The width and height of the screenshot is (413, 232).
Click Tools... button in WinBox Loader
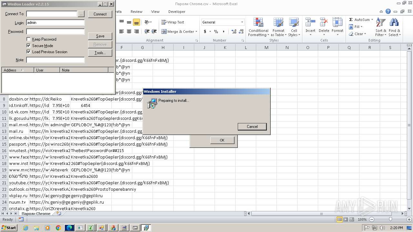pyautogui.click(x=100, y=53)
